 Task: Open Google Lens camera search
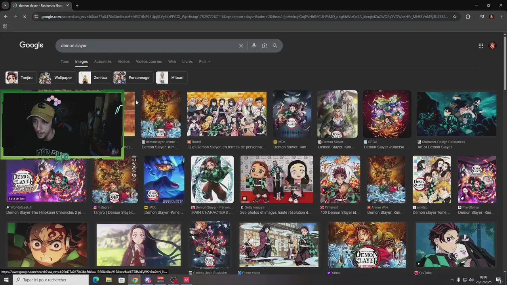[x=264, y=46]
